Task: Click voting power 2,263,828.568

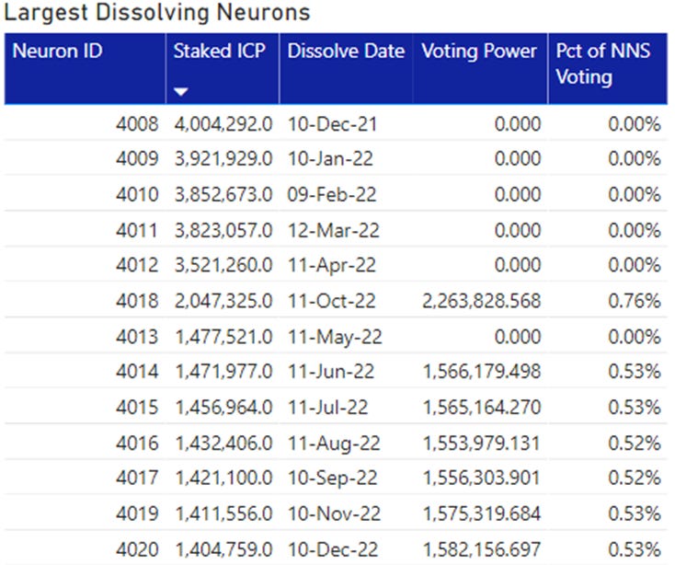Action: coord(482,301)
